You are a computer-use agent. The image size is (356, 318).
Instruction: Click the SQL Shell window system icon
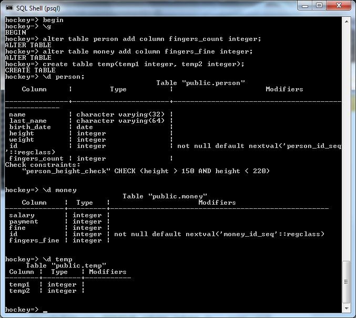(x=9, y=8)
